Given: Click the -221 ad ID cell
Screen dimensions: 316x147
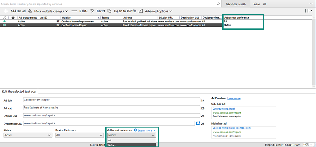Looking at the screenshot, I should pyautogui.click(x=58, y=25).
